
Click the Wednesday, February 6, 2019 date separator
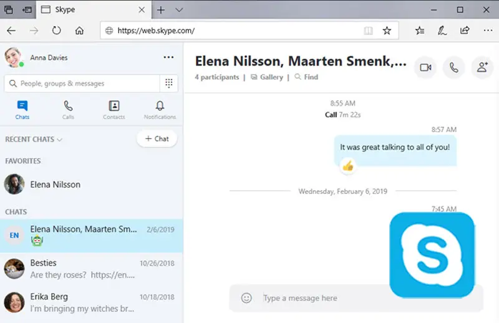(x=342, y=191)
